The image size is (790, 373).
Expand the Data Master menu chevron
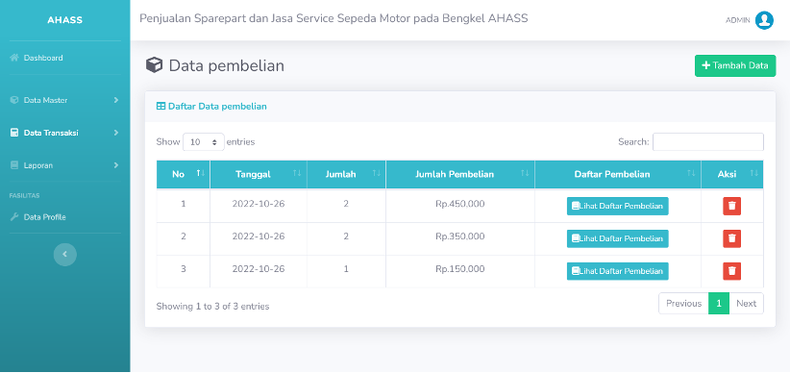click(116, 100)
